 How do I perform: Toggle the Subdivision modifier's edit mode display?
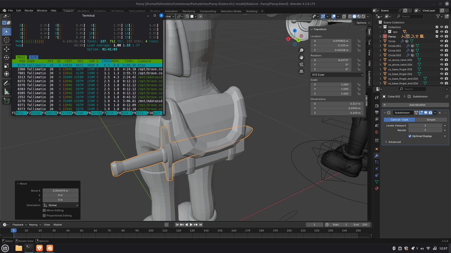coord(421,113)
